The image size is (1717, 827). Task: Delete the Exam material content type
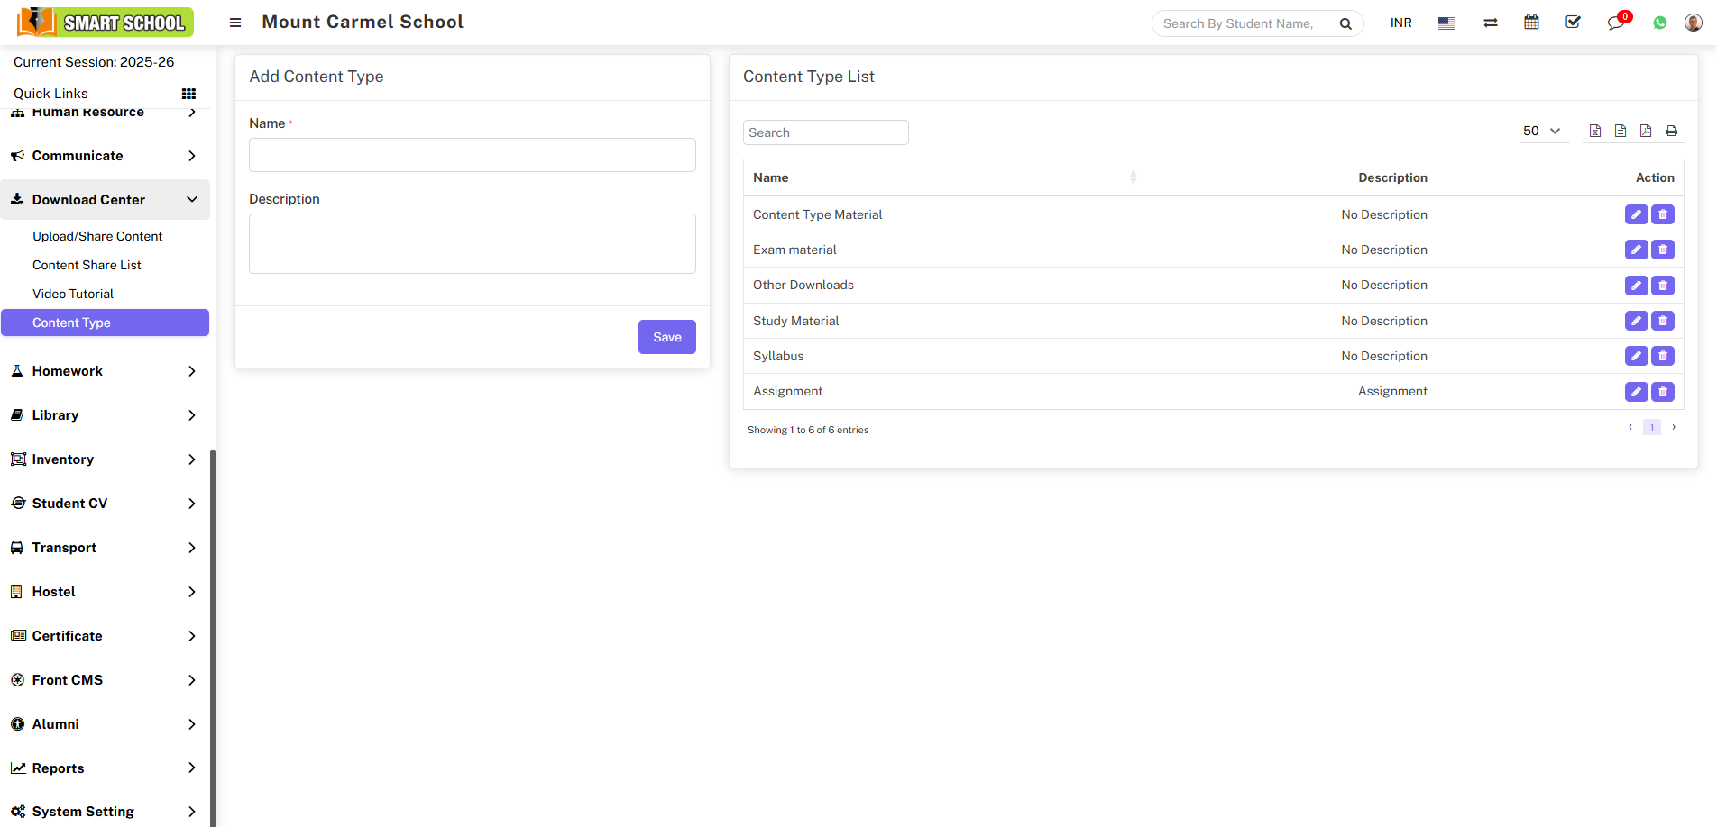click(1663, 250)
